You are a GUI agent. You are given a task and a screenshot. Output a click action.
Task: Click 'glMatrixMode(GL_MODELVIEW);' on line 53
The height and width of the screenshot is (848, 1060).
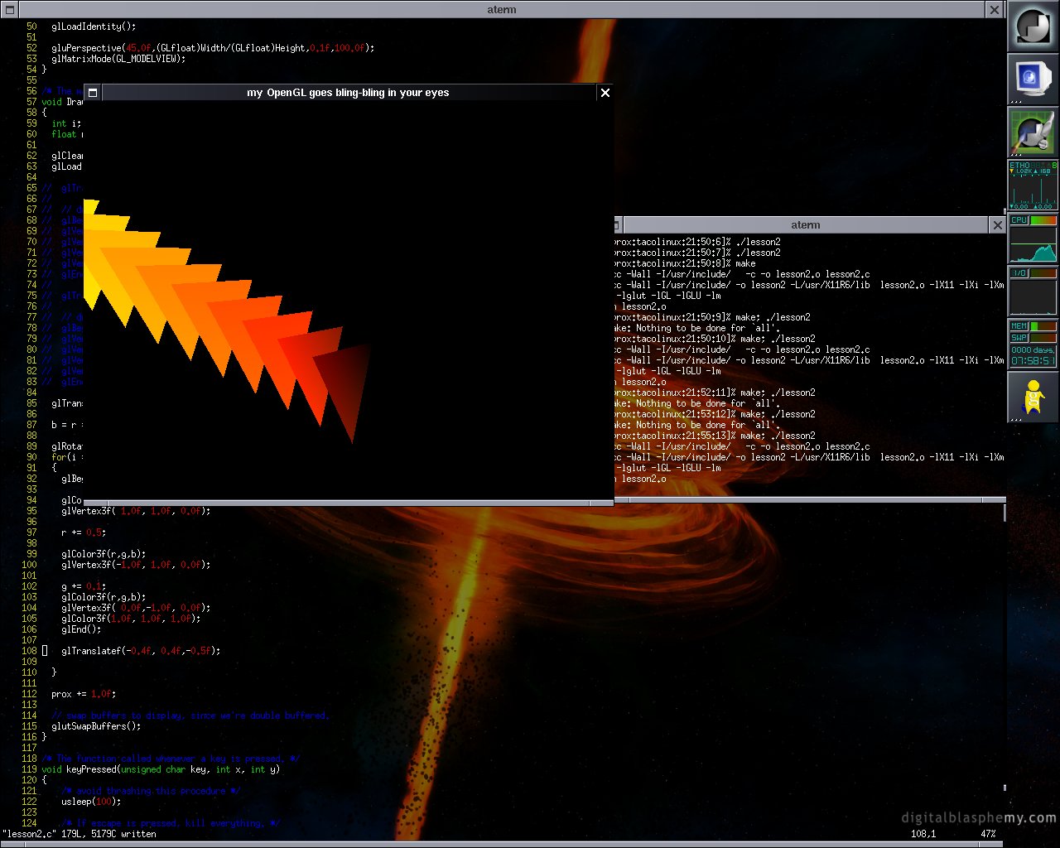[118, 59]
